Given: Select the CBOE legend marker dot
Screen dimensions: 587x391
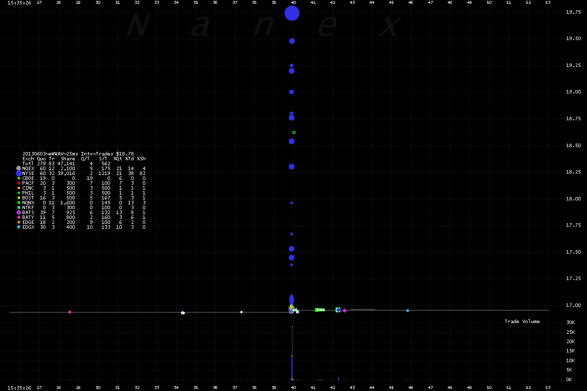Looking at the screenshot, I should pos(19,178).
